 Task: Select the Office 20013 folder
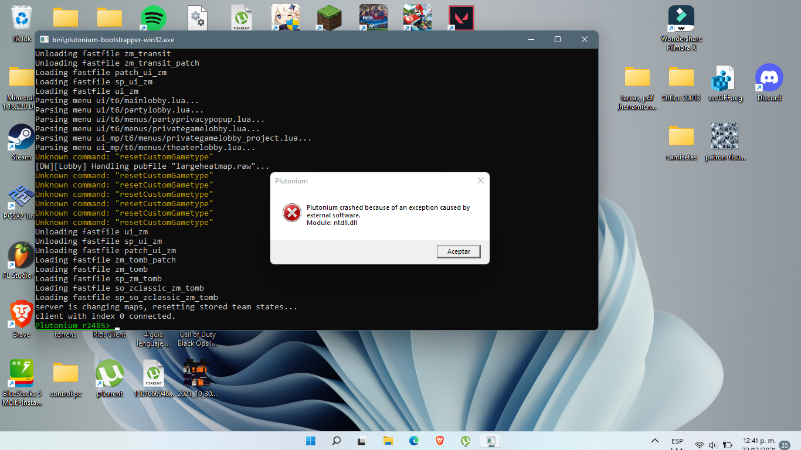[681, 82]
